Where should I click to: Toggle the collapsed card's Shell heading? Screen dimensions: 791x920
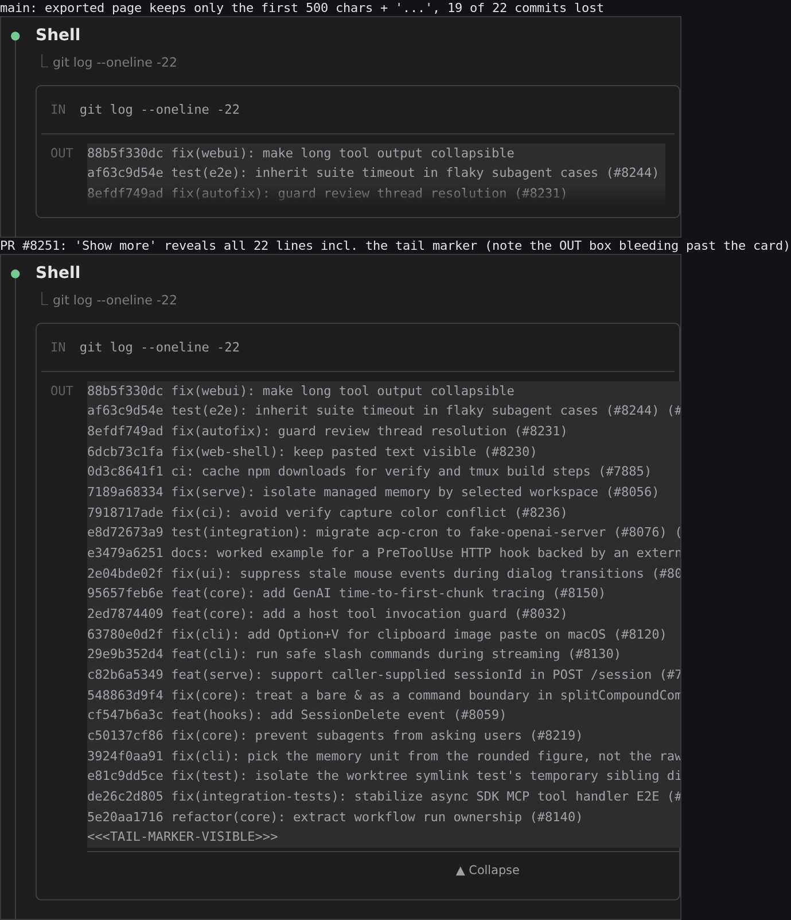(x=58, y=35)
